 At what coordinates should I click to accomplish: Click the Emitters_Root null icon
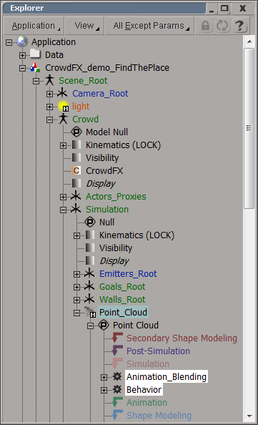[x=89, y=273]
